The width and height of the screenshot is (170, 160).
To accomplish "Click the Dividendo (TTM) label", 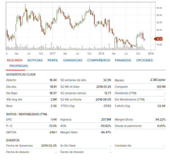I will (x=126, y=93).
